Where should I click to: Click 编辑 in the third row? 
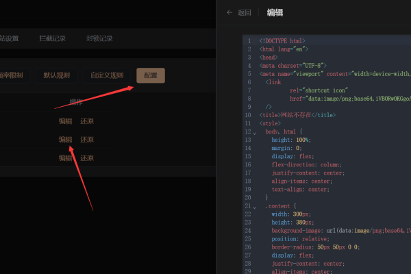65,158
